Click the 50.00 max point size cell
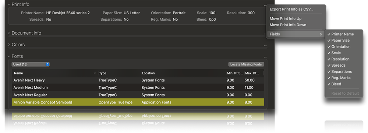The image size is (368, 133). (250, 80)
